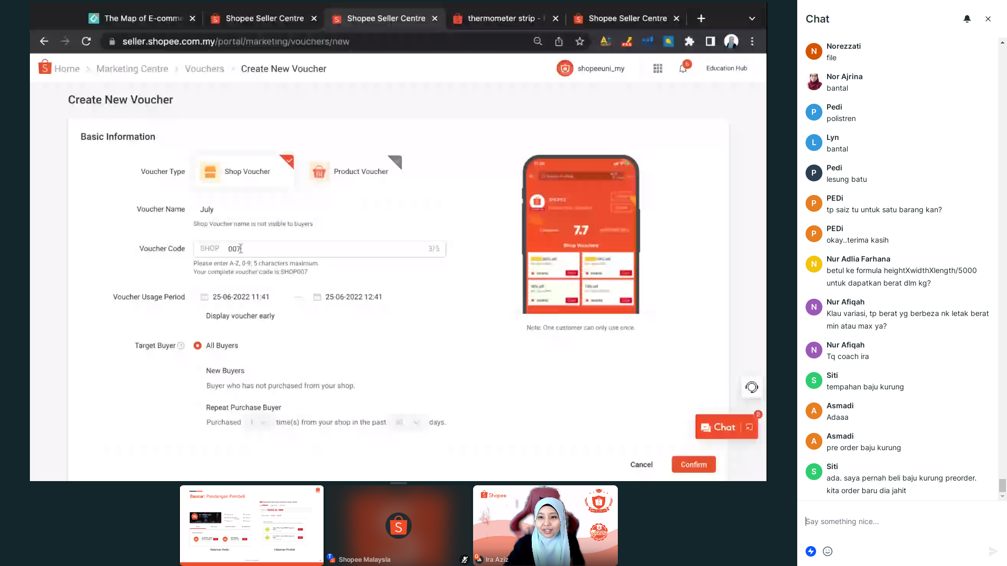Open the Extensions puzzle icon

click(x=689, y=41)
